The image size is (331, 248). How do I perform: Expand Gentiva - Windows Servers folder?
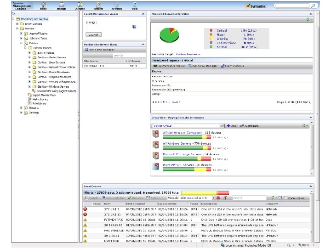click(x=29, y=86)
